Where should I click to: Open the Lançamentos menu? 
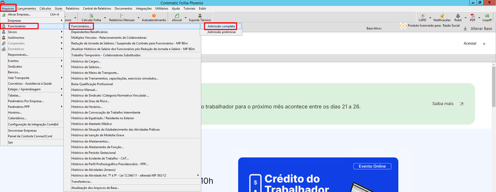coord(27,9)
